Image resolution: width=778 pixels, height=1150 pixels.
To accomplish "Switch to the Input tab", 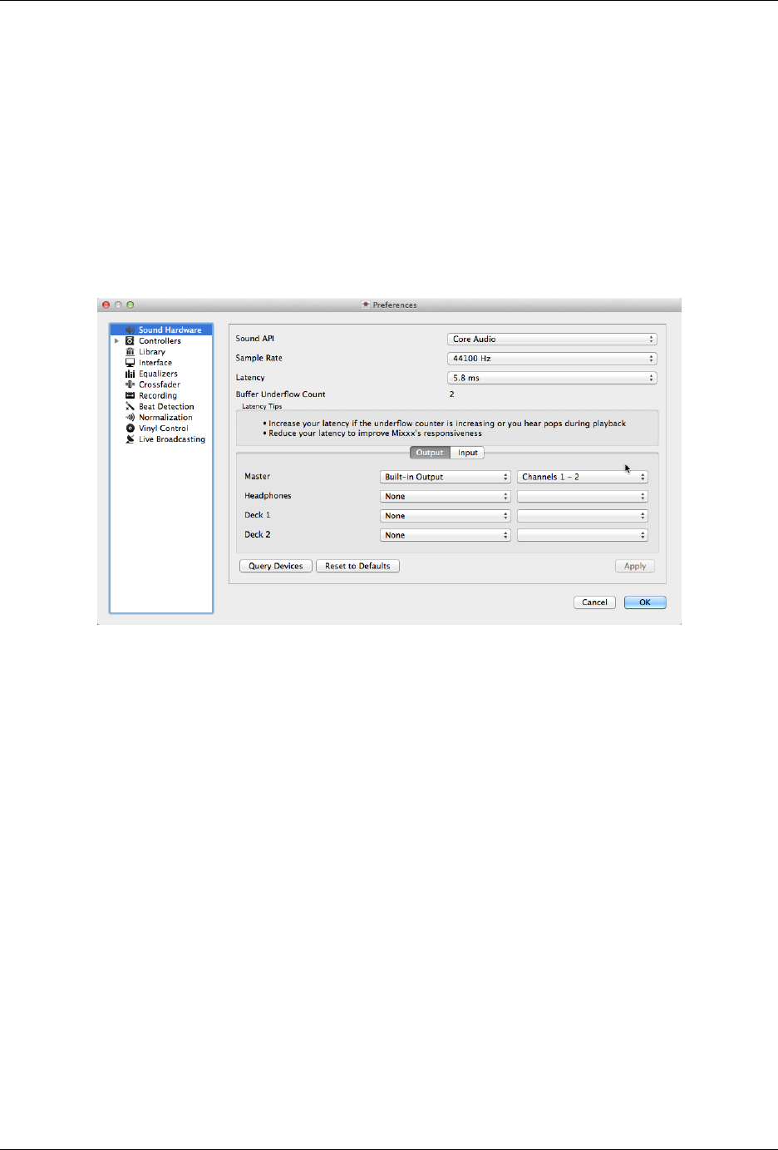I will [468, 453].
